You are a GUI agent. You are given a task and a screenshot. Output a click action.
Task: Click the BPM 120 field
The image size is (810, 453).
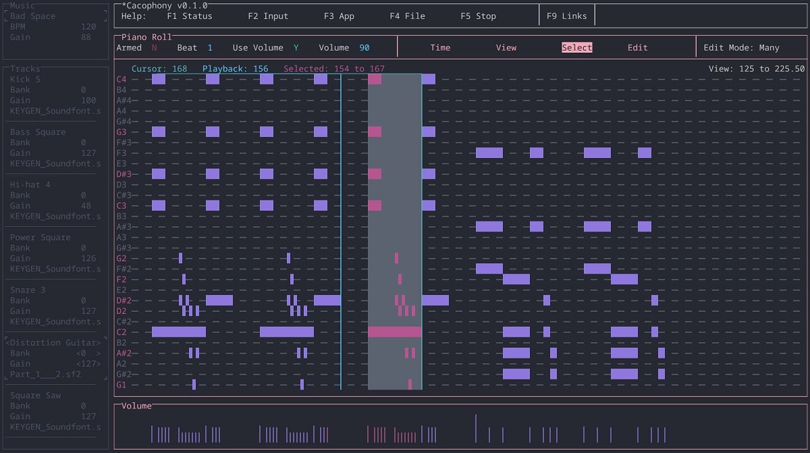pyautogui.click(x=88, y=27)
